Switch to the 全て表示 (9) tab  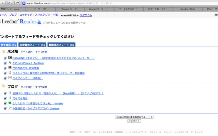[8, 45]
